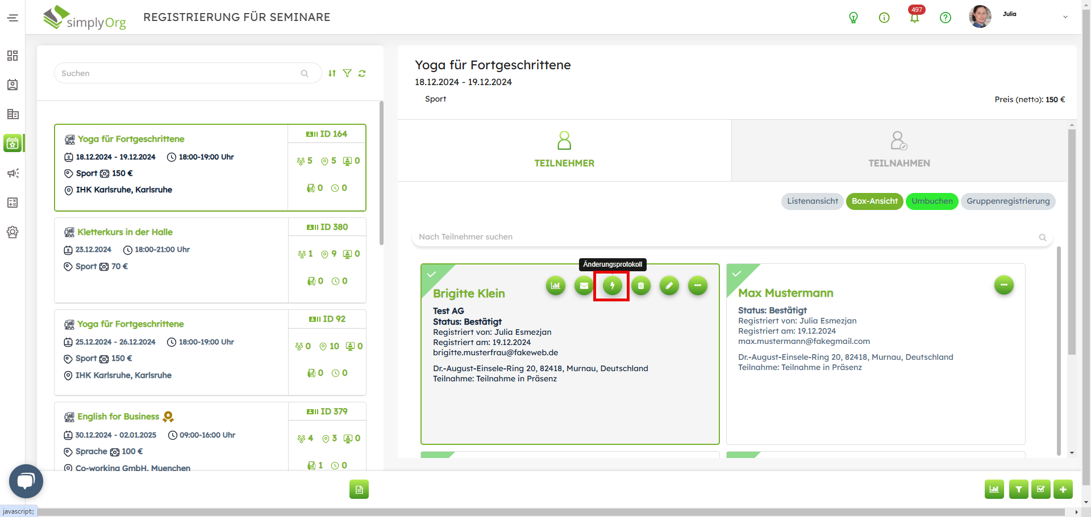Open the hamburger menu to expand sidebar

coord(13,18)
